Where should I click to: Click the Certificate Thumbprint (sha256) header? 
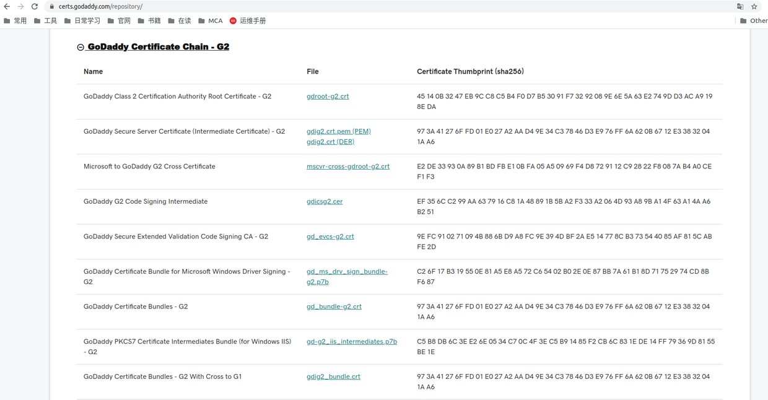tap(470, 72)
